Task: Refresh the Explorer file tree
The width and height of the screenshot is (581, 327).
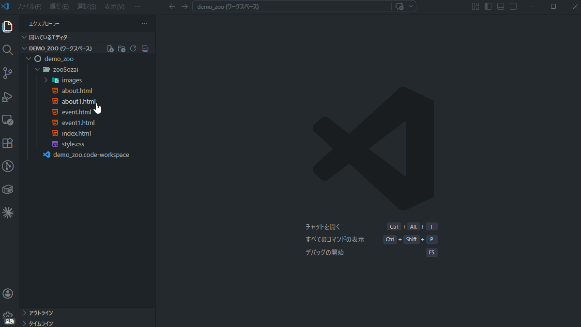Action: (x=133, y=48)
